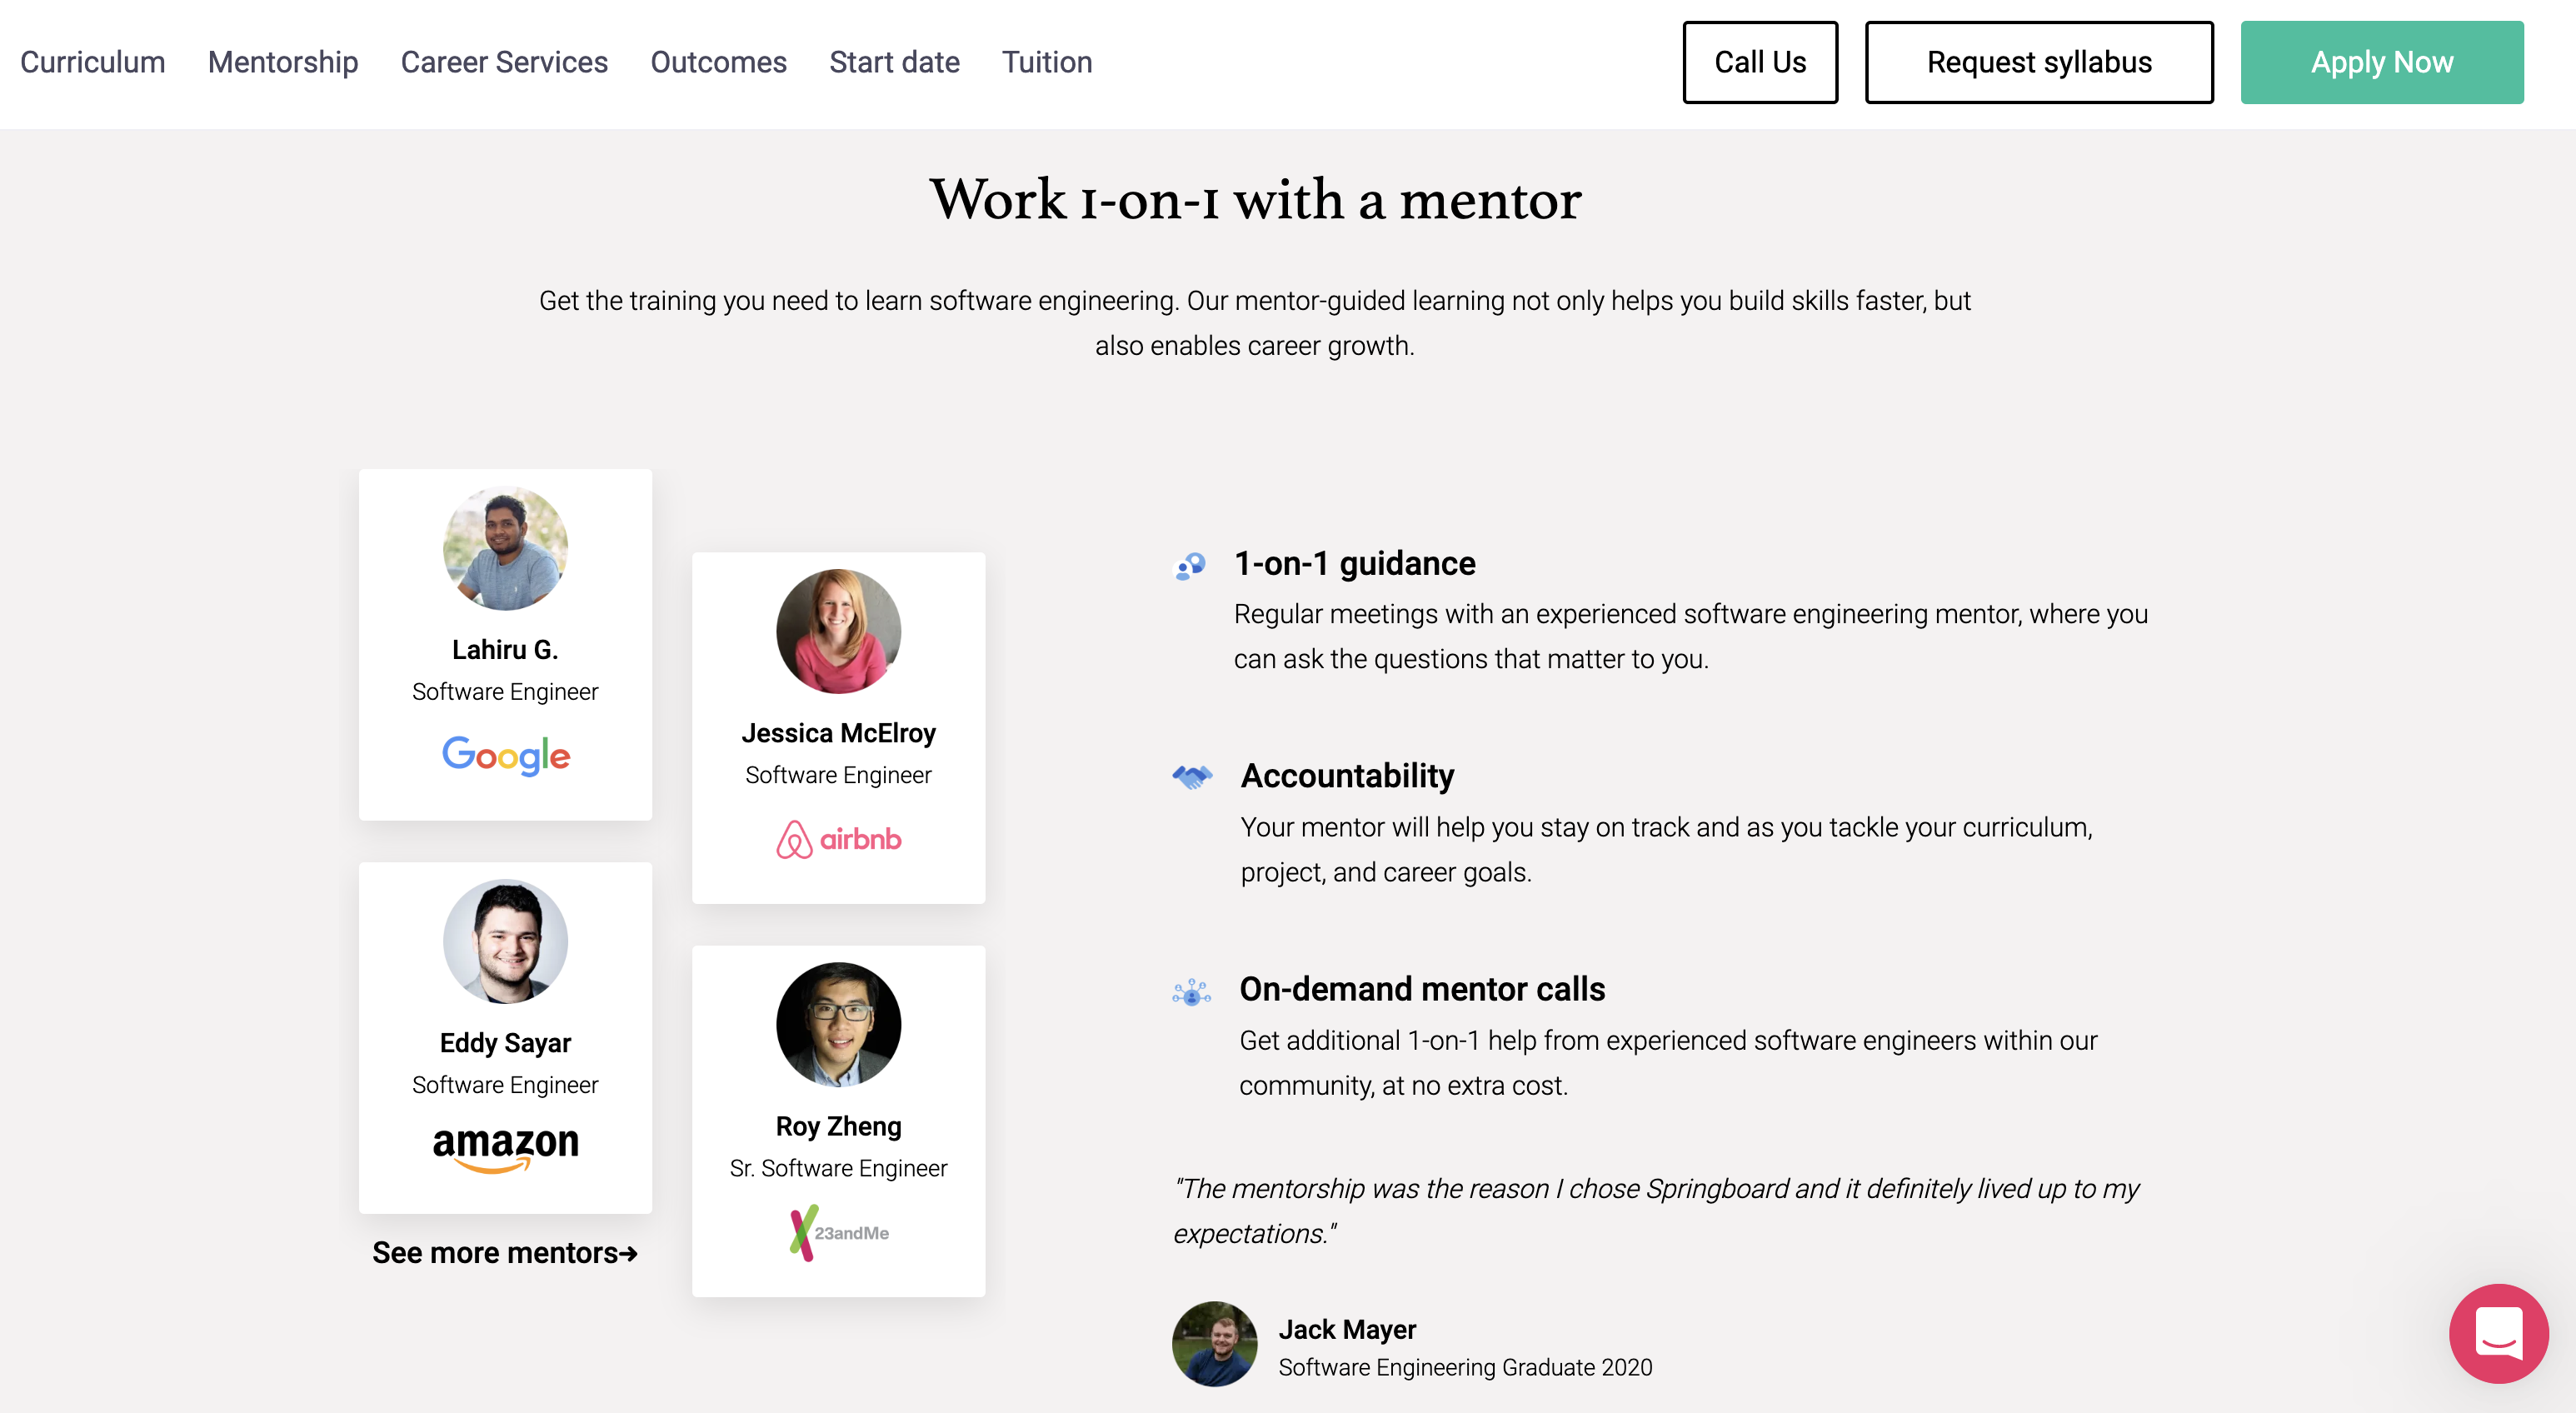This screenshot has height=1413, width=2576.
Task: Click the Request syllabus button
Action: pos(2038,62)
